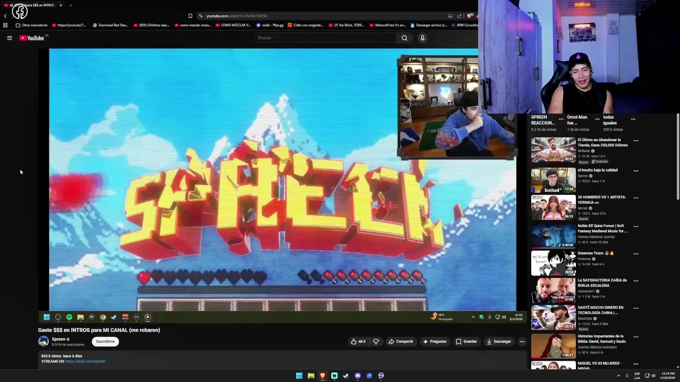Open options for Historias Impactantes de la Biblia
The width and height of the screenshot is (680, 382).
pos(635,337)
